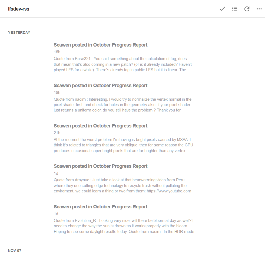This screenshot has width=265, height=256.
Task: Open the post title above the Bose321 quote
Action: [x=101, y=45]
